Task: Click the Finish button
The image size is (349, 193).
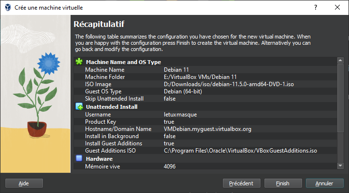Action: pyautogui.click(x=283, y=183)
